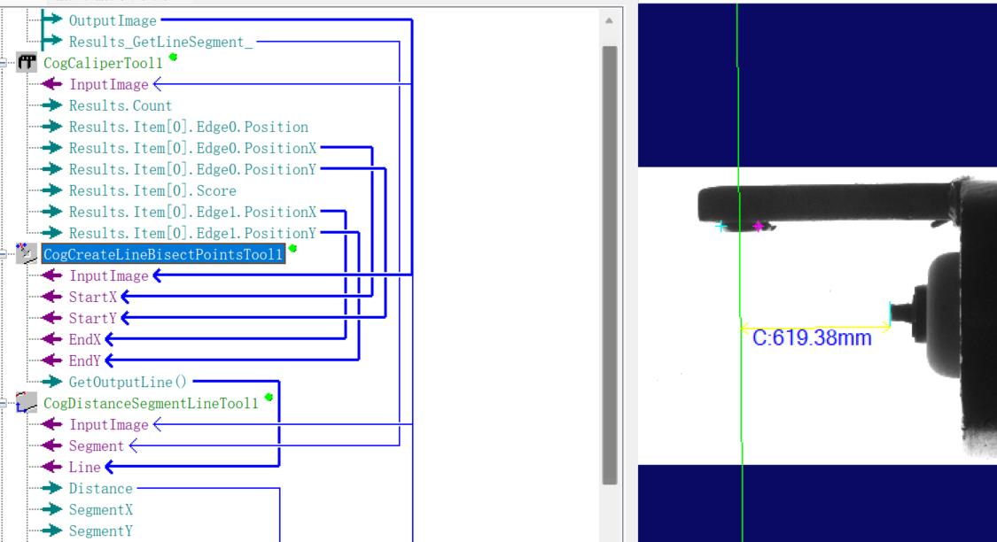Select Results.Item[0].Edge0.Position terminal
The image size is (997, 542).
click(x=189, y=127)
